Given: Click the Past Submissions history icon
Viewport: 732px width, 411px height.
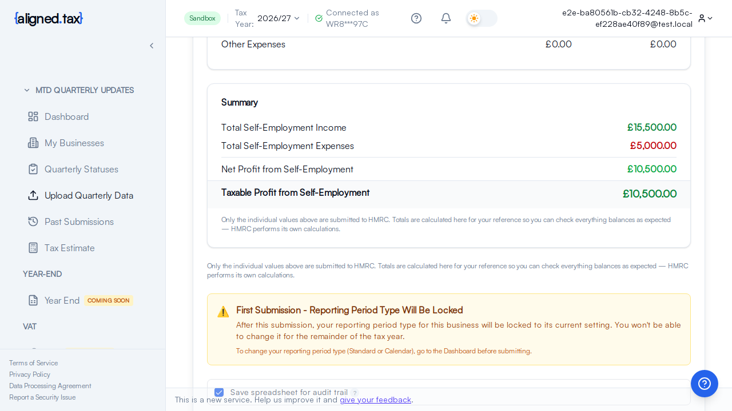Looking at the screenshot, I should (x=33, y=221).
